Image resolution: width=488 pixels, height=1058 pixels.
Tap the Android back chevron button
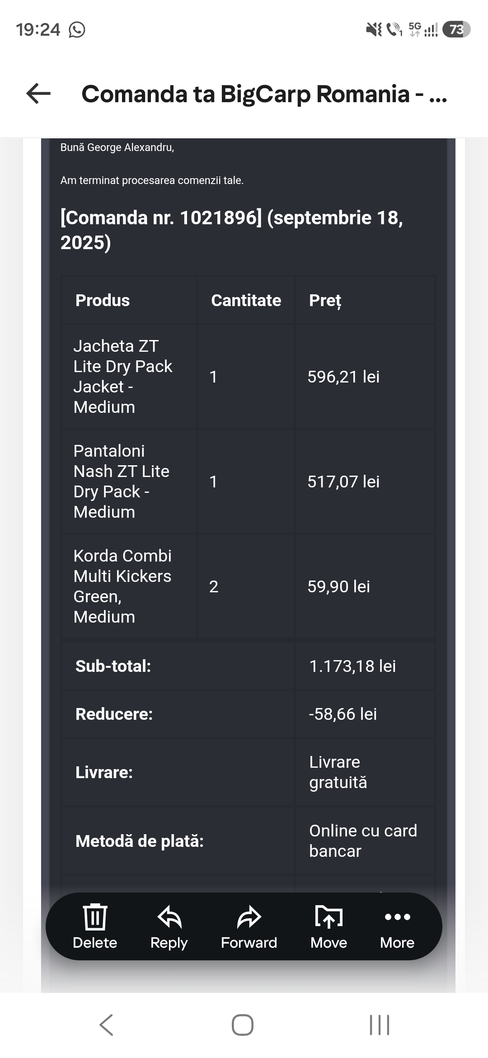[x=107, y=1025]
